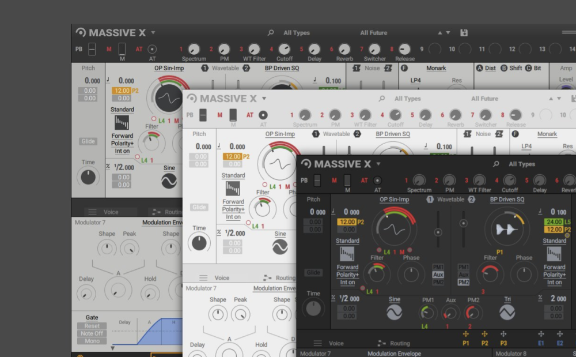The width and height of the screenshot is (576, 357).
Task: Click the P3 modulation assign handle
Action: (x=503, y=334)
